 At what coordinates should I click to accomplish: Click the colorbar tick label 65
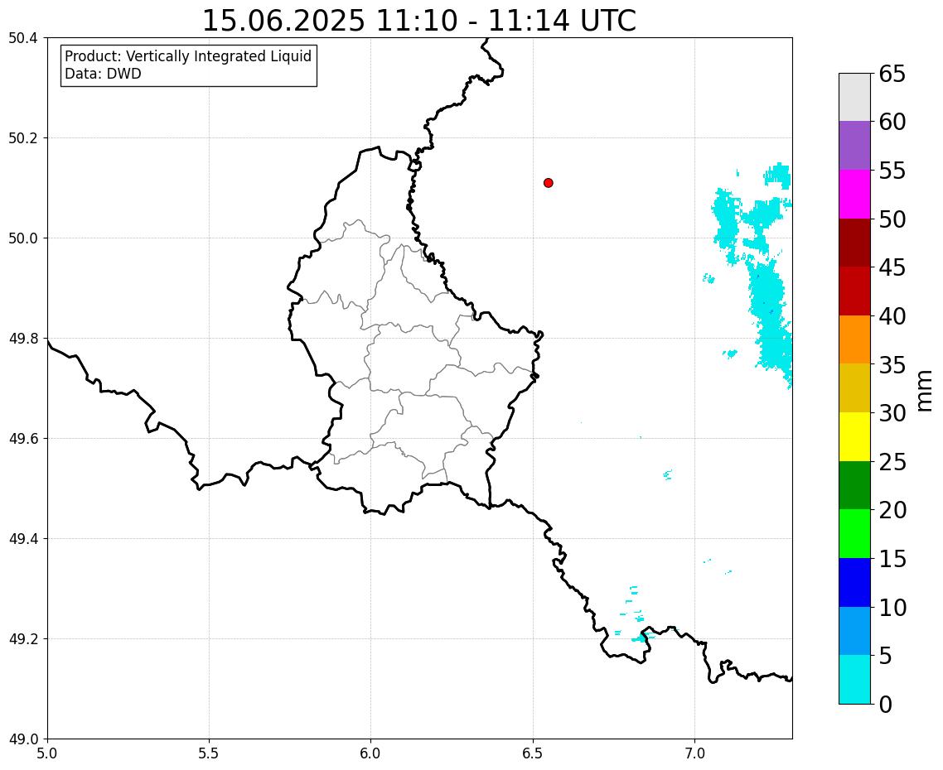[x=892, y=74]
